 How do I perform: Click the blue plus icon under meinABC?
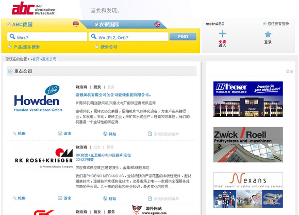222,34
